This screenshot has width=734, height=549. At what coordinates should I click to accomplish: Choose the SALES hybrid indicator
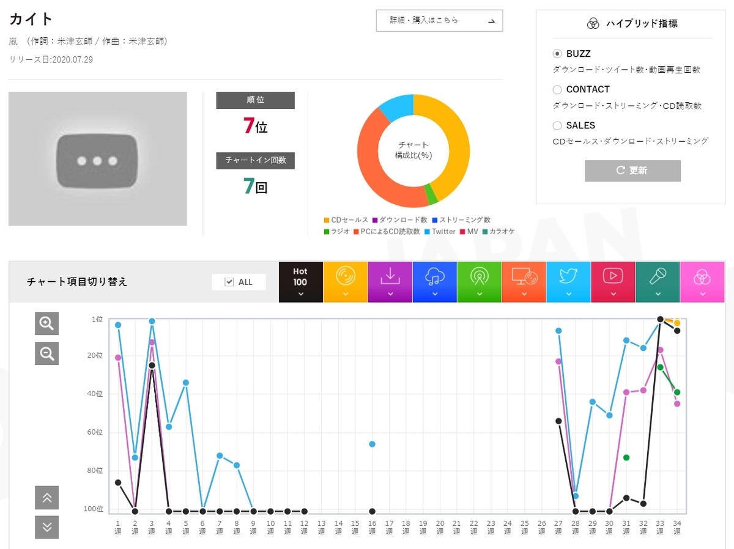557,125
